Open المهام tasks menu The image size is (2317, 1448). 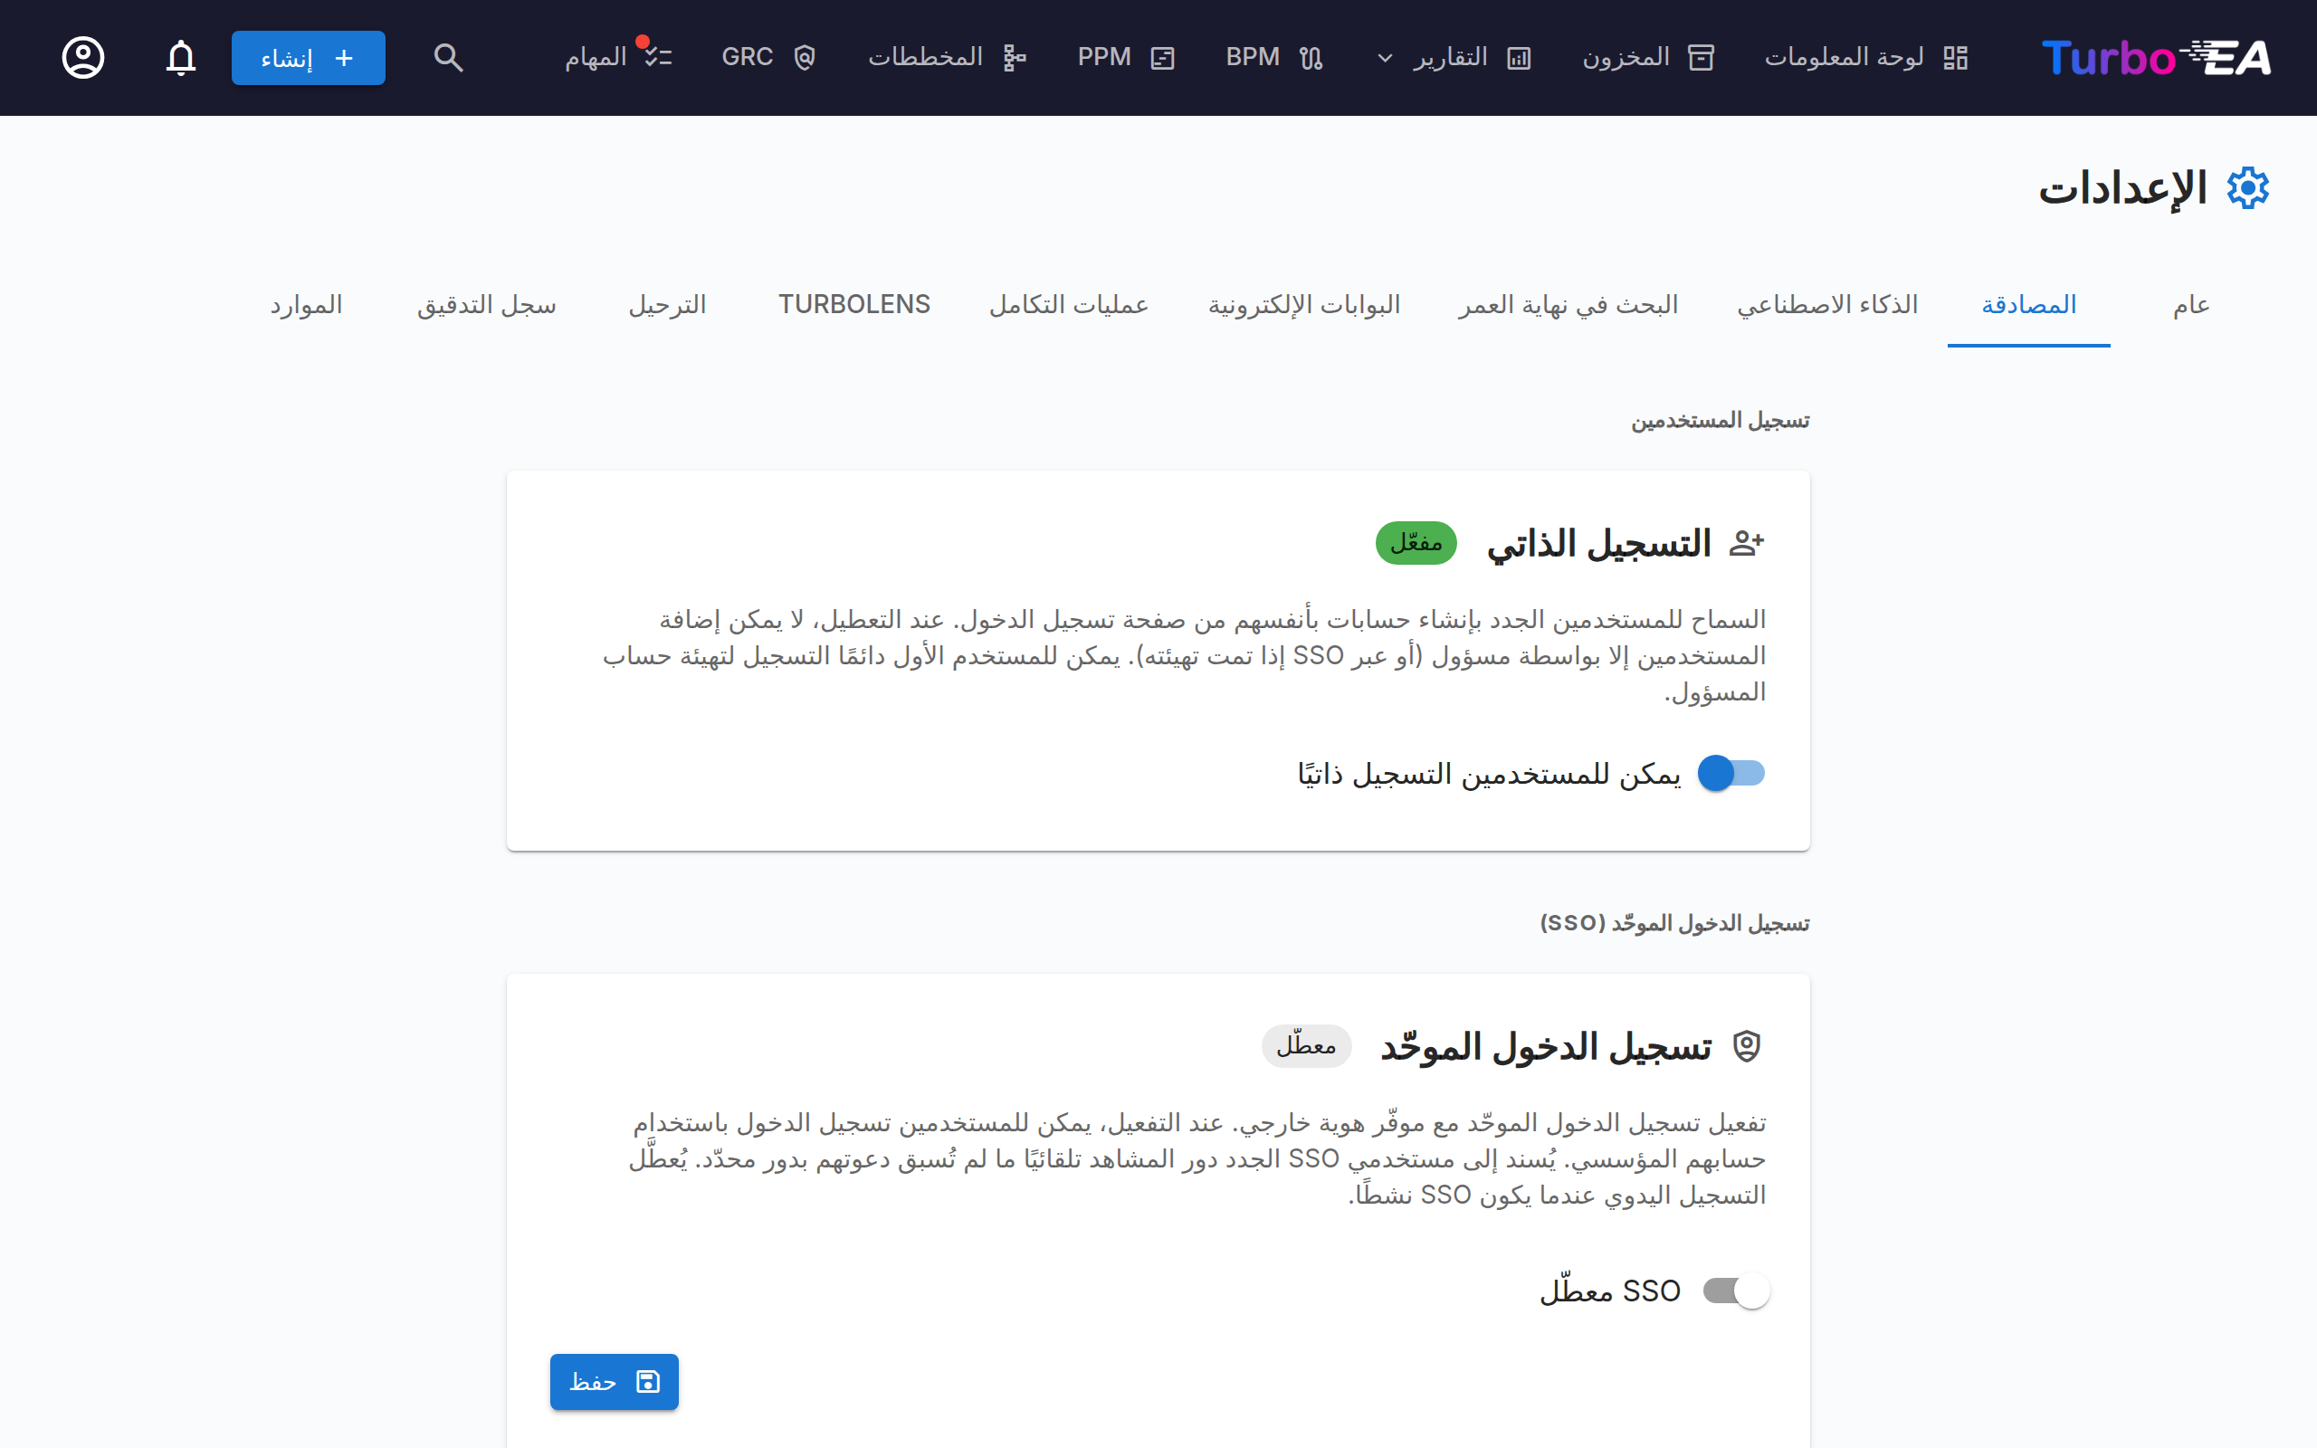click(x=618, y=57)
